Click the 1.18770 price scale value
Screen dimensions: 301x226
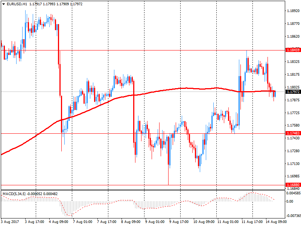tap(293, 24)
